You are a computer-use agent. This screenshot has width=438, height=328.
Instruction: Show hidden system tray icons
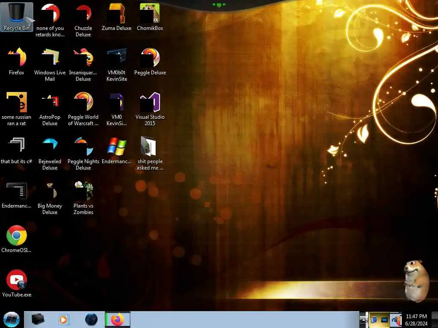click(364, 320)
